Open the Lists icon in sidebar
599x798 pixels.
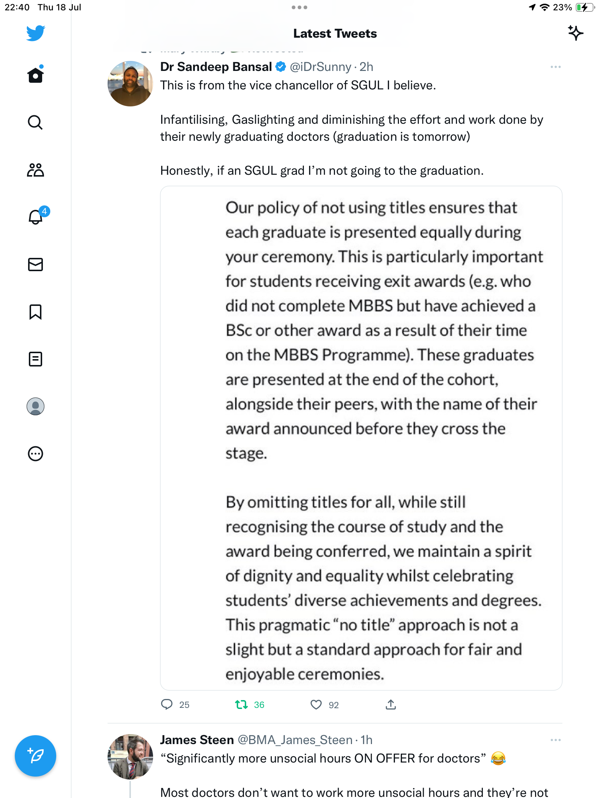pyautogui.click(x=35, y=359)
